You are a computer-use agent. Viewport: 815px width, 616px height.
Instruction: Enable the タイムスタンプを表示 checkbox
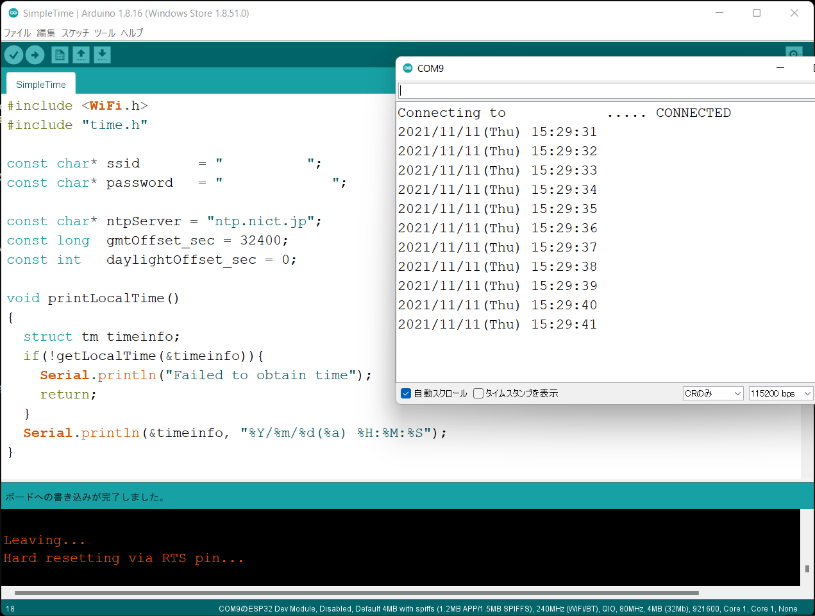click(478, 393)
